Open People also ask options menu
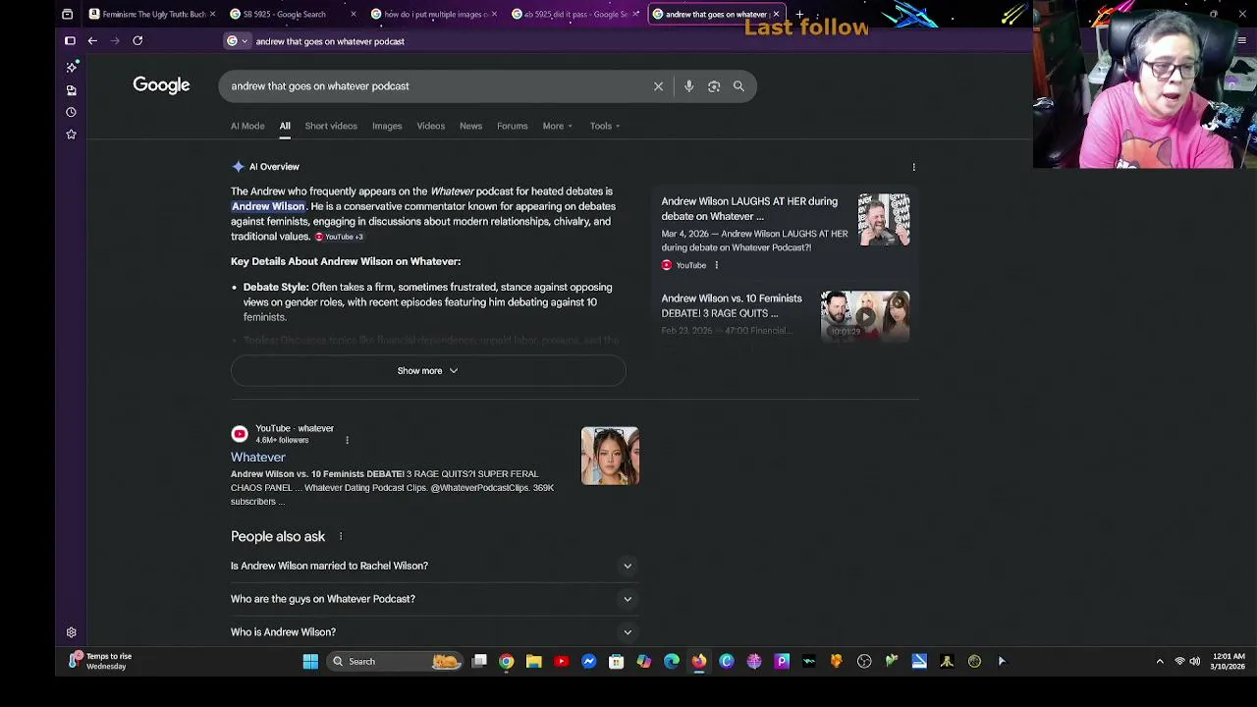This screenshot has height=707, width=1257. [x=341, y=536]
